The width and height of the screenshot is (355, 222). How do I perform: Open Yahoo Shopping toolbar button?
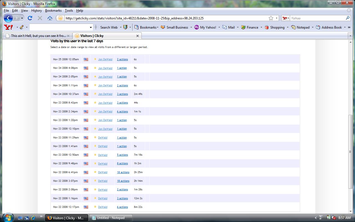click(275, 27)
